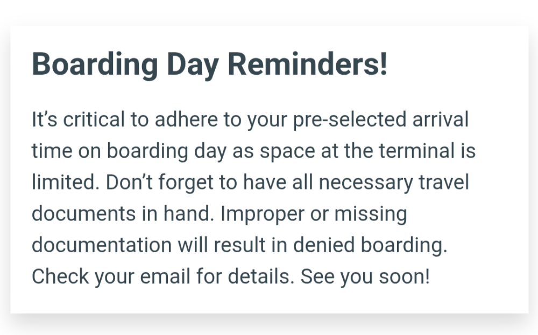This screenshot has height=335, width=538.
Task: Click the text "time on boarding day"
Action: [x=129, y=151]
